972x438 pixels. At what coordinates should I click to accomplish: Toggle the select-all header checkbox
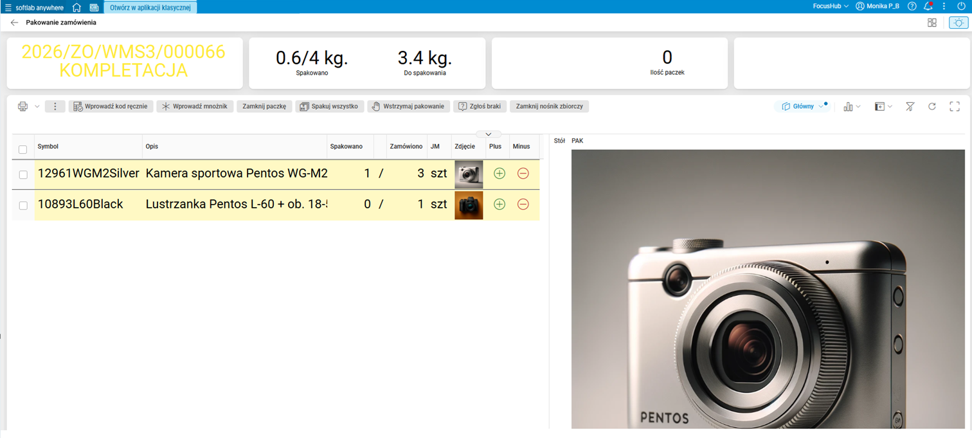[22, 149]
